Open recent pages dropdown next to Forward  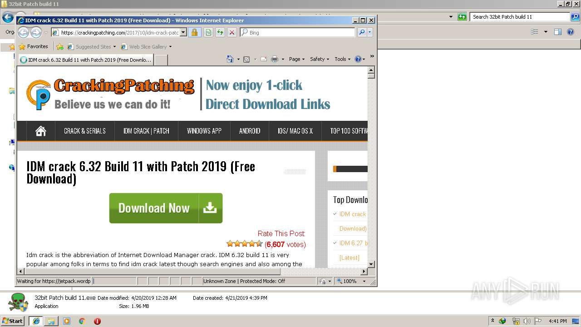46,33
